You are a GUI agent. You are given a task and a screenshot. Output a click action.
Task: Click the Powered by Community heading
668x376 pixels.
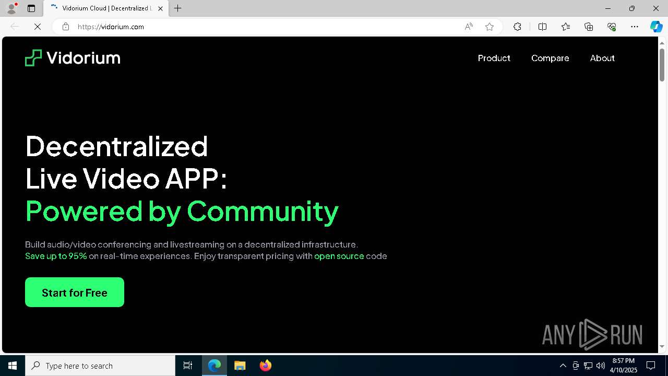182,211
